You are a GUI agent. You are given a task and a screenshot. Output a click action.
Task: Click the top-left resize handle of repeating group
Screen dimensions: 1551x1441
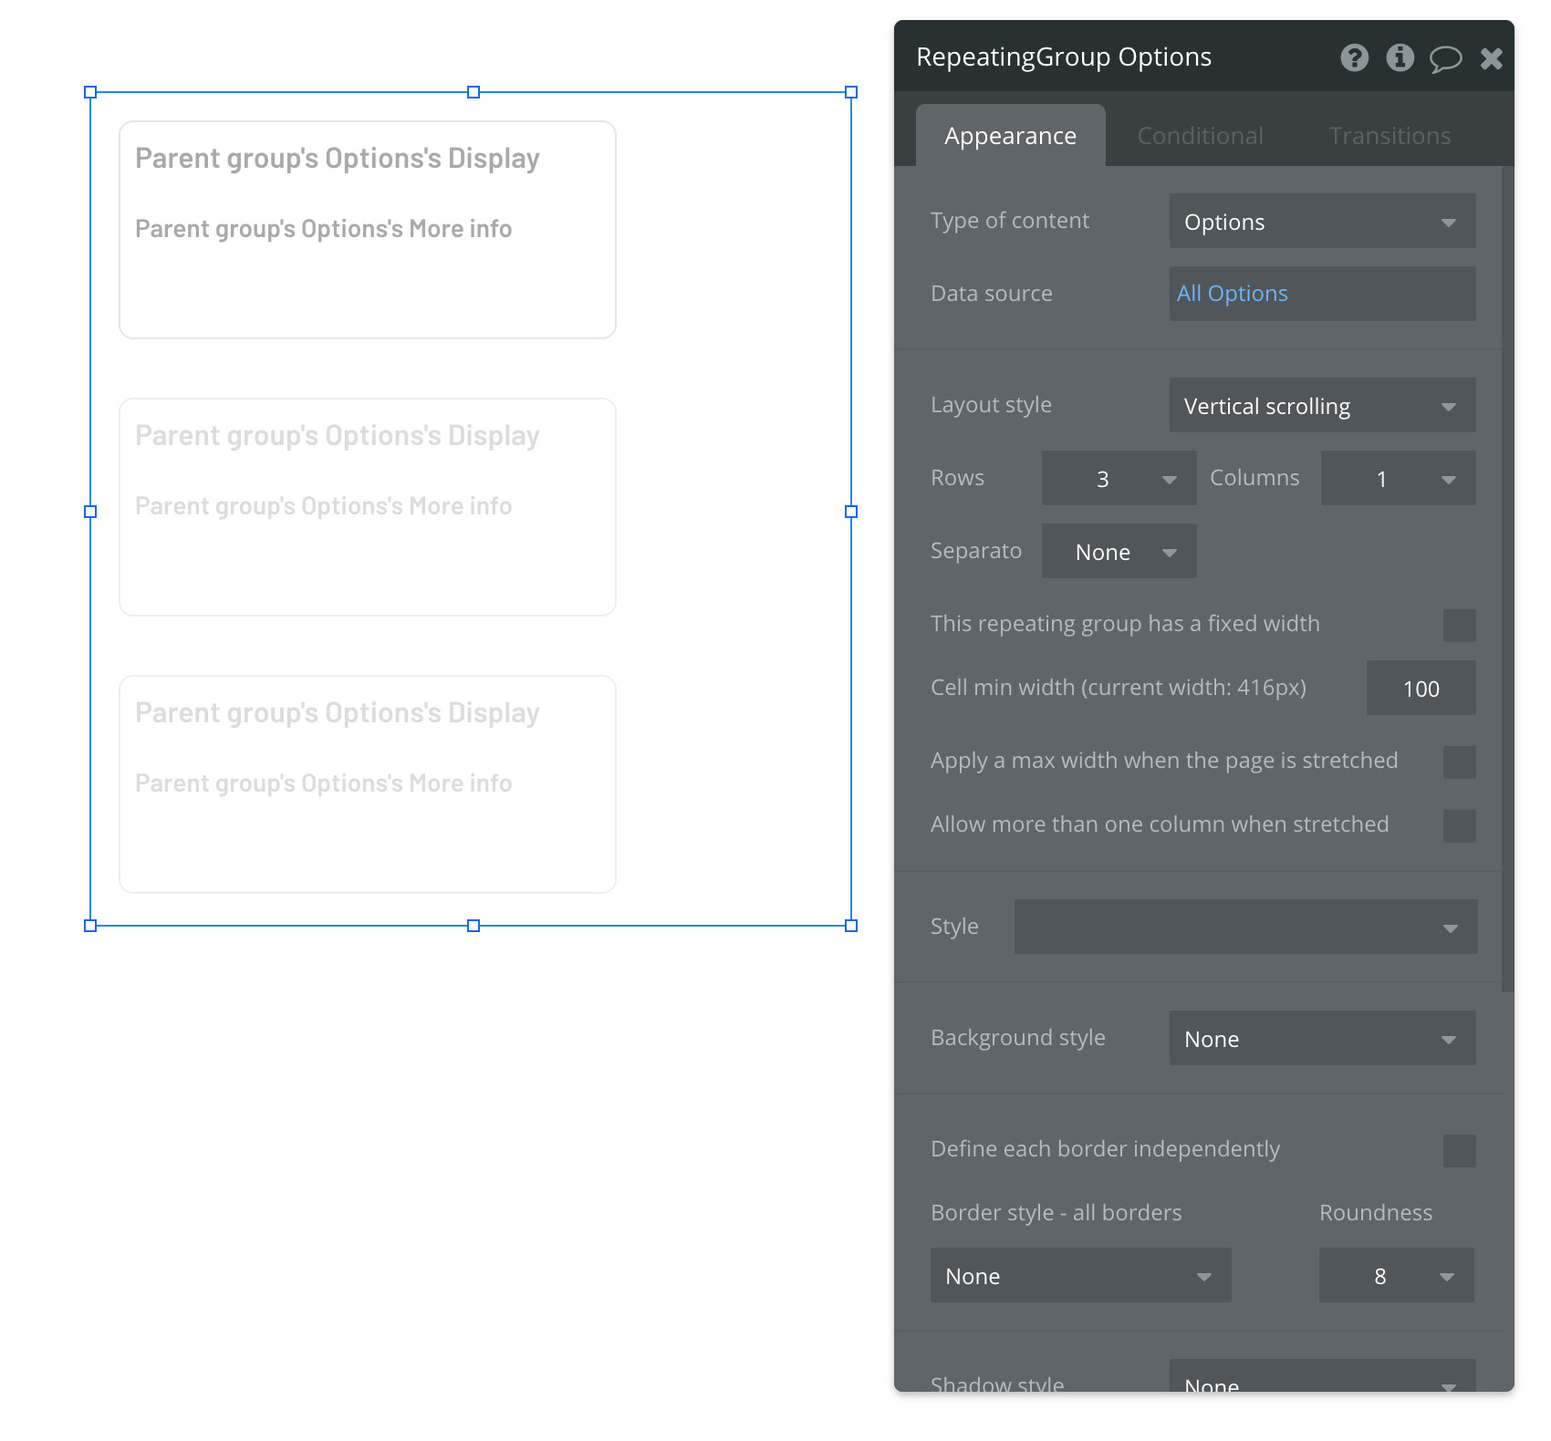tap(90, 92)
